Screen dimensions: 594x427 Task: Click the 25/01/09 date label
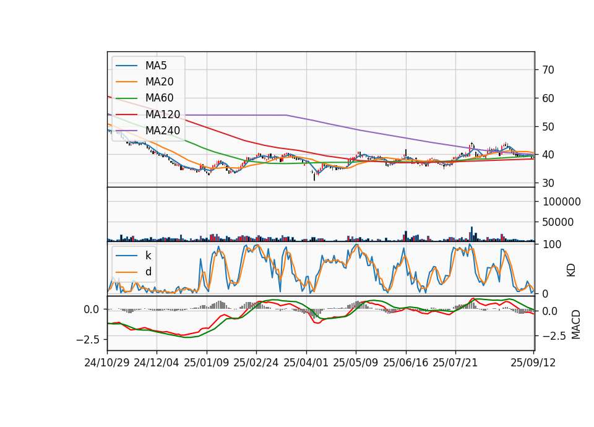(x=207, y=363)
